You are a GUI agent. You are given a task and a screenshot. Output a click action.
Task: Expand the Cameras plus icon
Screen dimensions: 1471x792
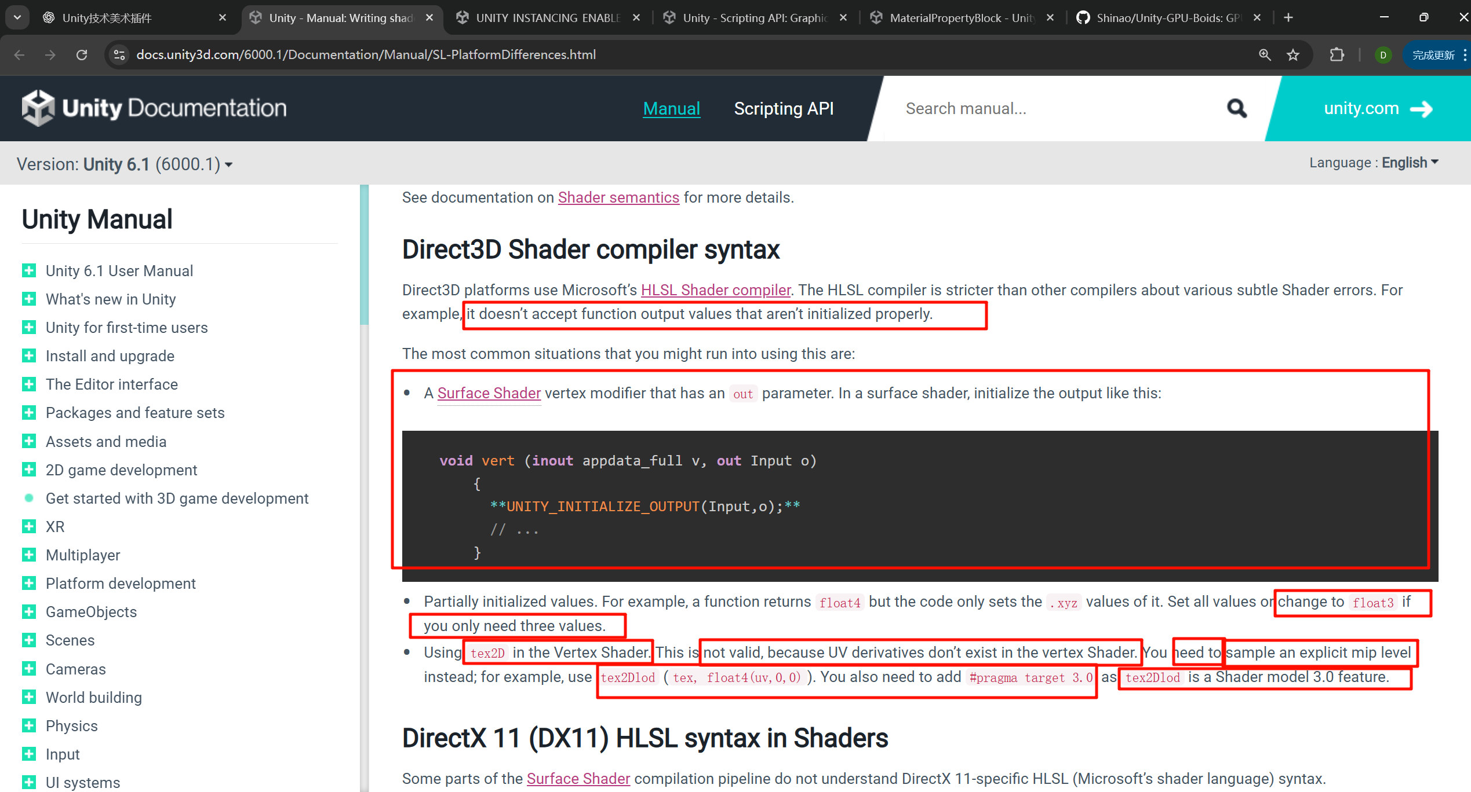(29, 669)
